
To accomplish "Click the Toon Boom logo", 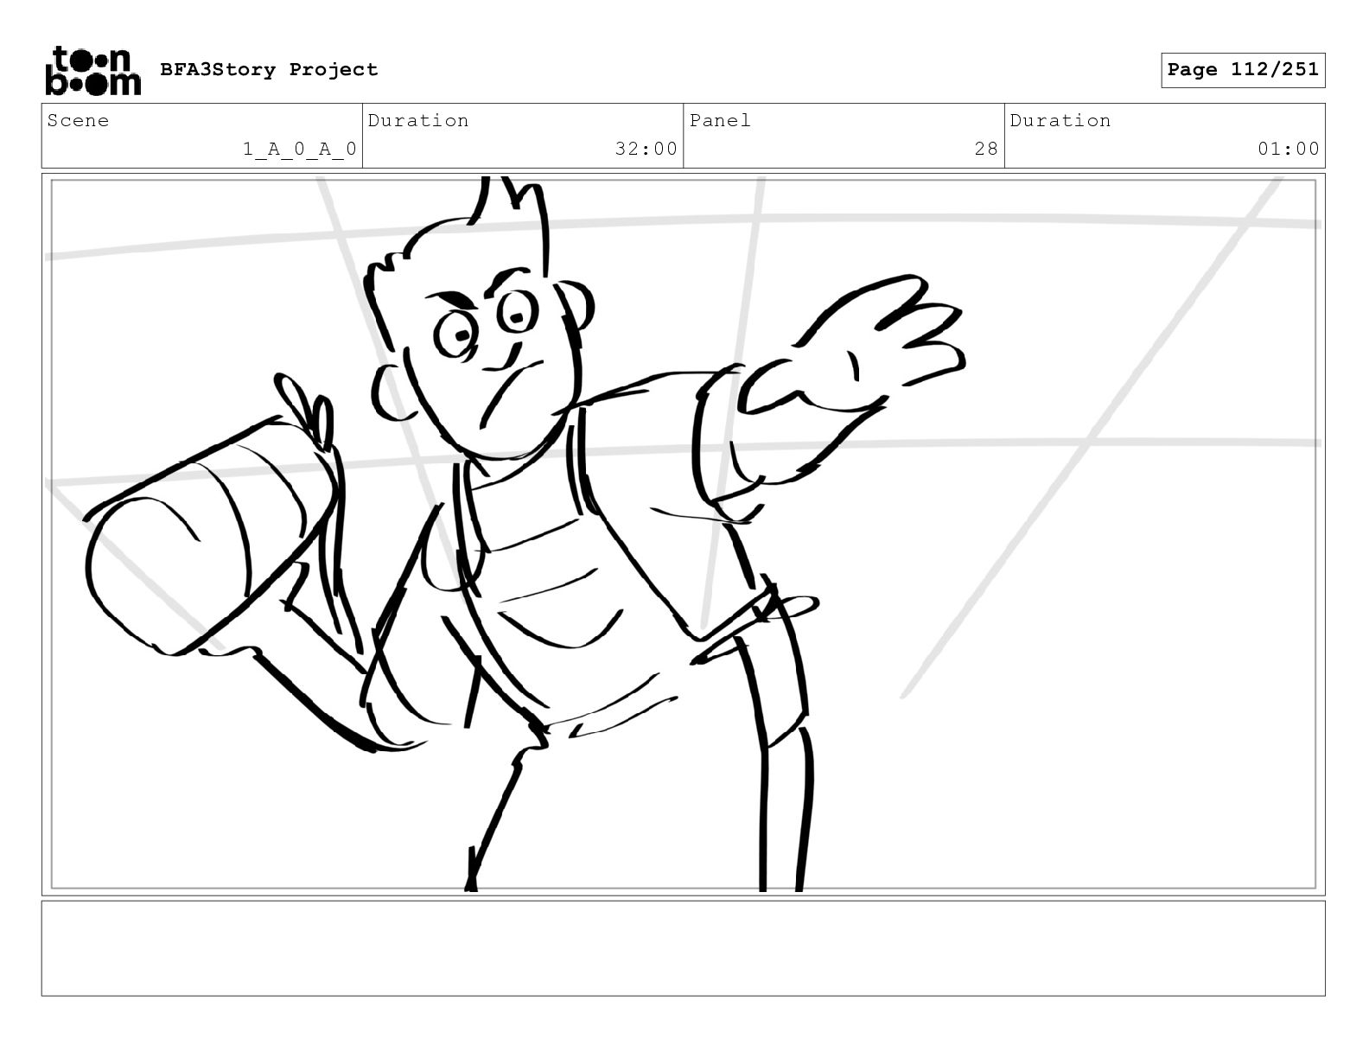I will (x=92, y=70).
